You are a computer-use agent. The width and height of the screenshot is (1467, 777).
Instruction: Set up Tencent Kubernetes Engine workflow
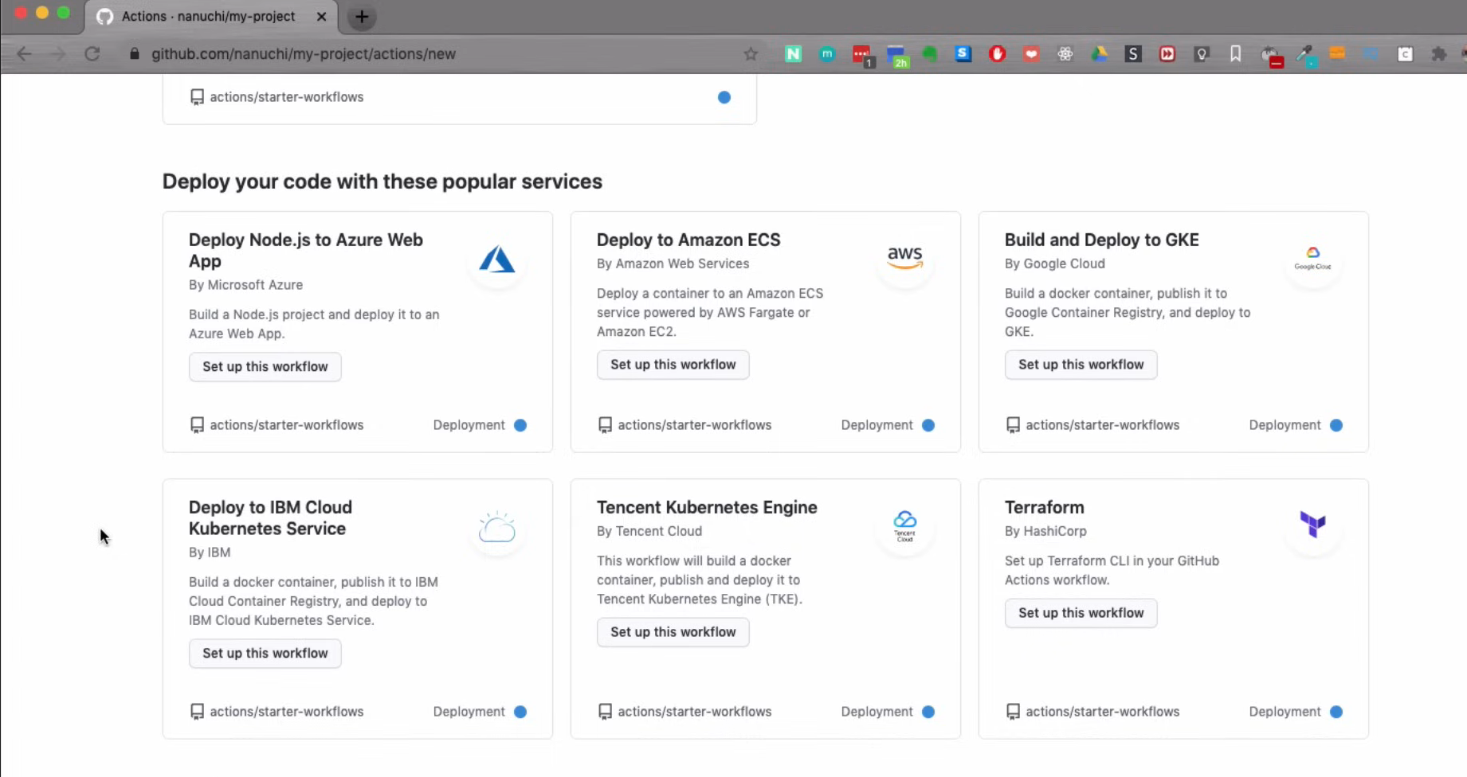point(673,632)
